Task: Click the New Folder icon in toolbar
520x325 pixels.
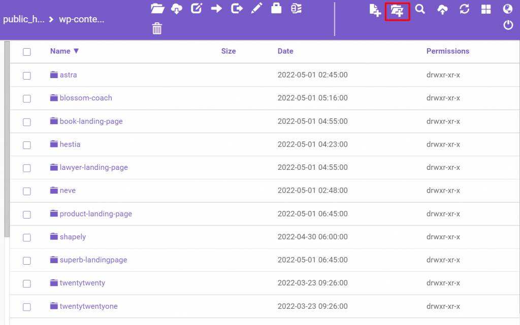Action: pyautogui.click(x=397, y=10)
